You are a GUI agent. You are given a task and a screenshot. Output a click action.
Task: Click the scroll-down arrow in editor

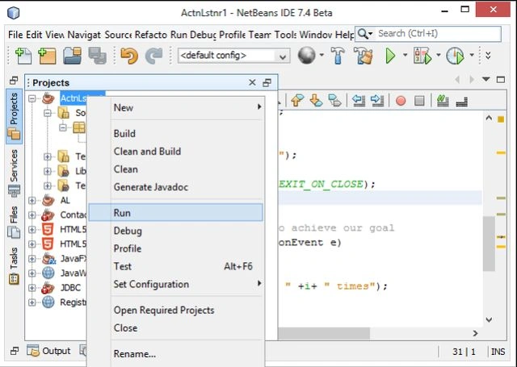489,319
